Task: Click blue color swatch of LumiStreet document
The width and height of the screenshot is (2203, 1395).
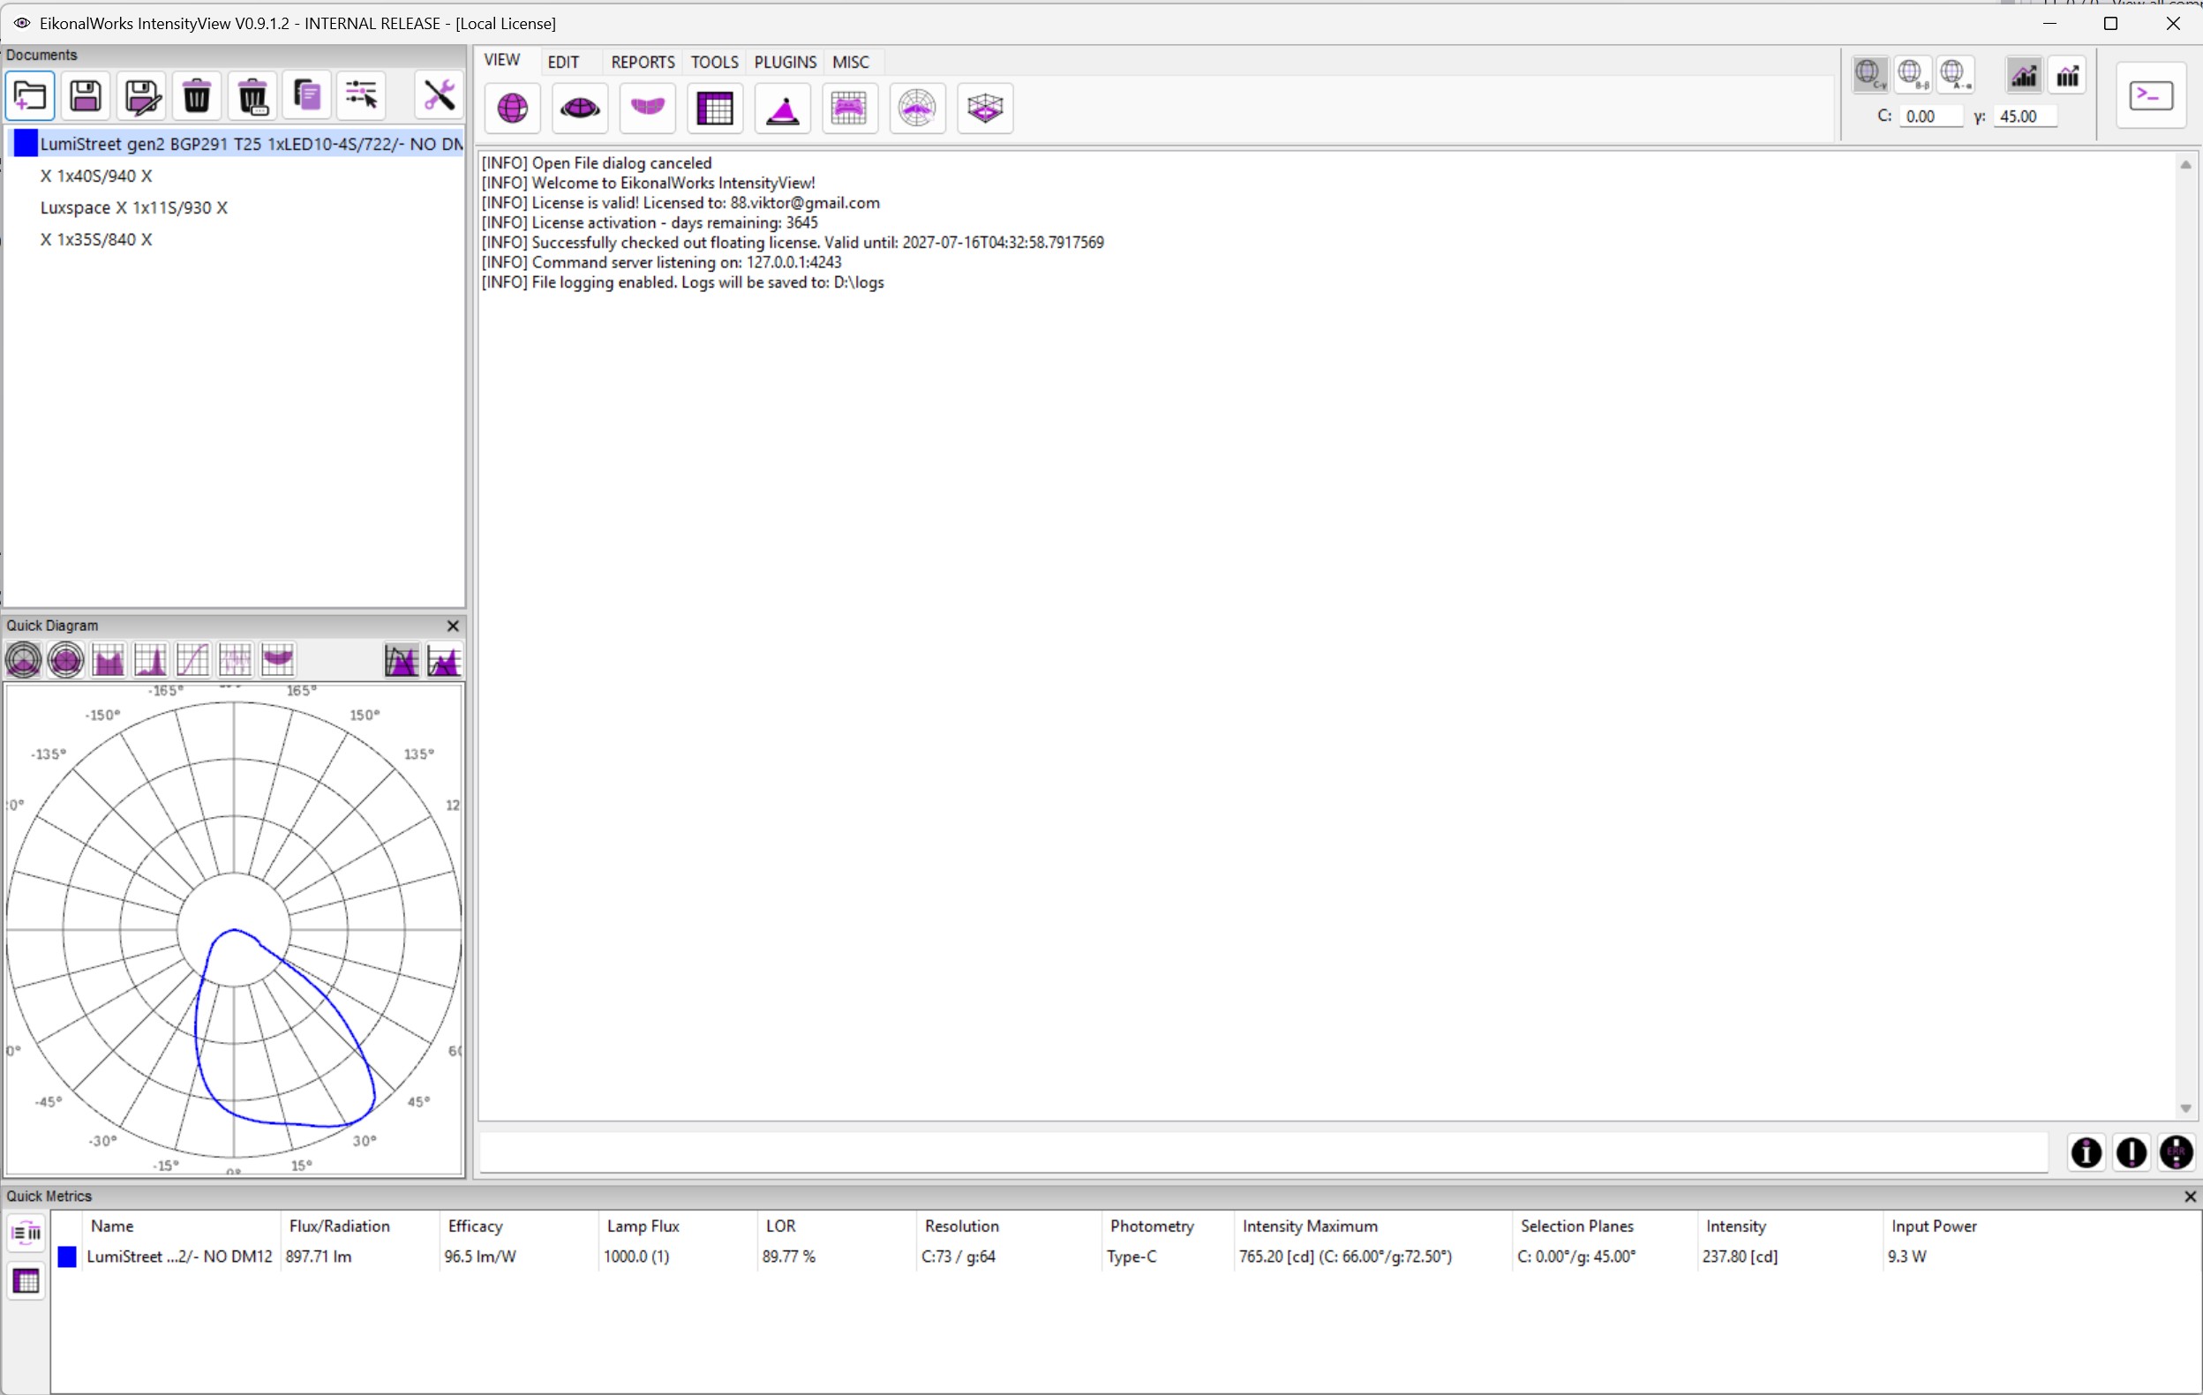Action: 26,143
